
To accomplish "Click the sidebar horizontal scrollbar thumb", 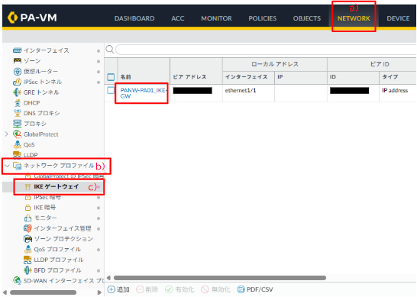I will [43, 292].
